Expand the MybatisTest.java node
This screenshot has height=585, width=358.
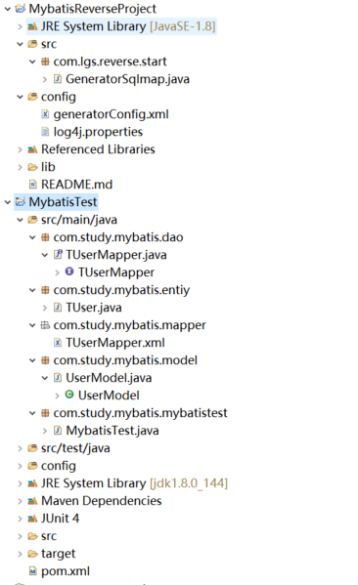pos(45,431)
